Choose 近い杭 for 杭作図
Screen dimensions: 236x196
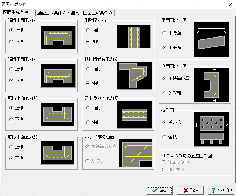pos(172,122)
